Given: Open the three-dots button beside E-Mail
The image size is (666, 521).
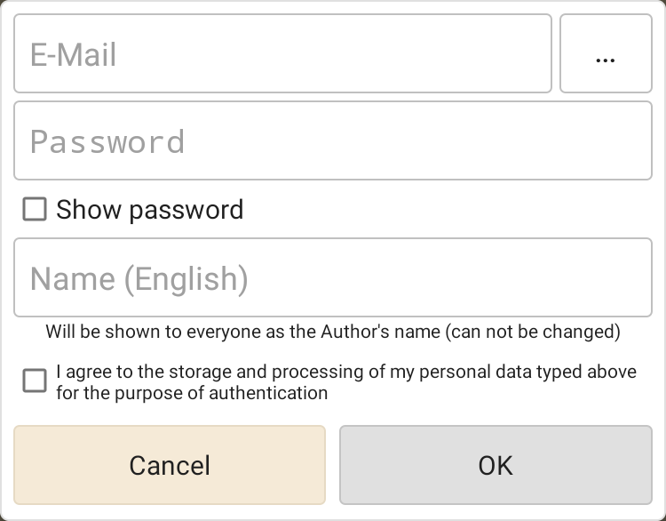Looking at the screenshot, I should [x=606, y=54].
